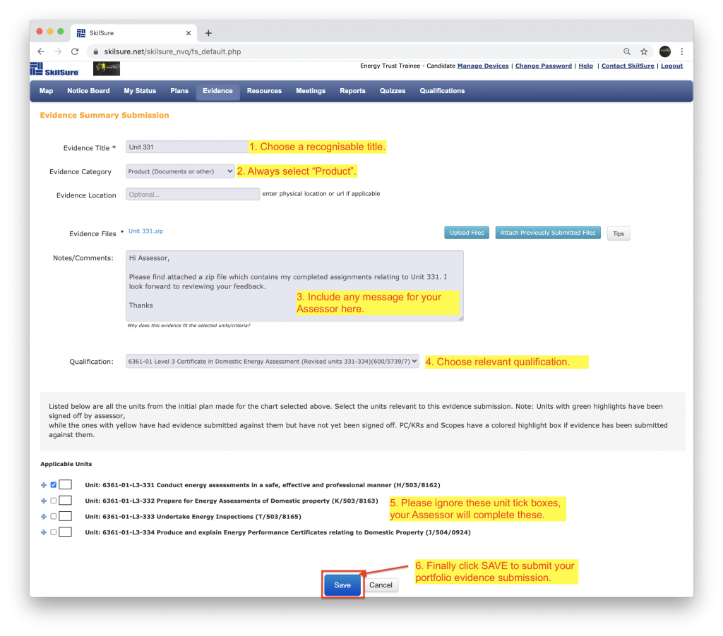Expand unit 333 with plus icon
Screen dimensions: 723x636
coord(43,517)
